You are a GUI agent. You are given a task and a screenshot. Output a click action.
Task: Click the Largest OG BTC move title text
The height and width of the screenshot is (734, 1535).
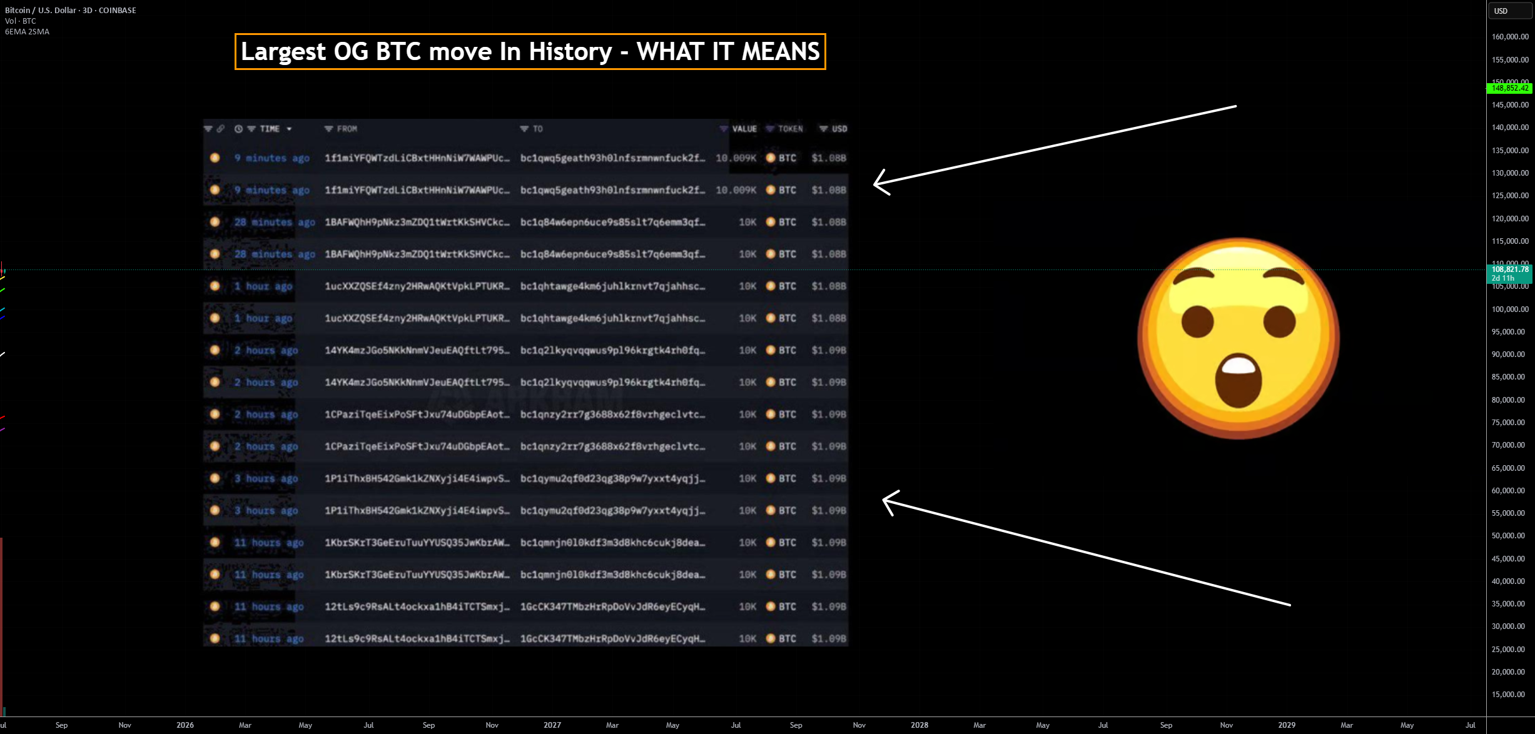coord(530,51)
